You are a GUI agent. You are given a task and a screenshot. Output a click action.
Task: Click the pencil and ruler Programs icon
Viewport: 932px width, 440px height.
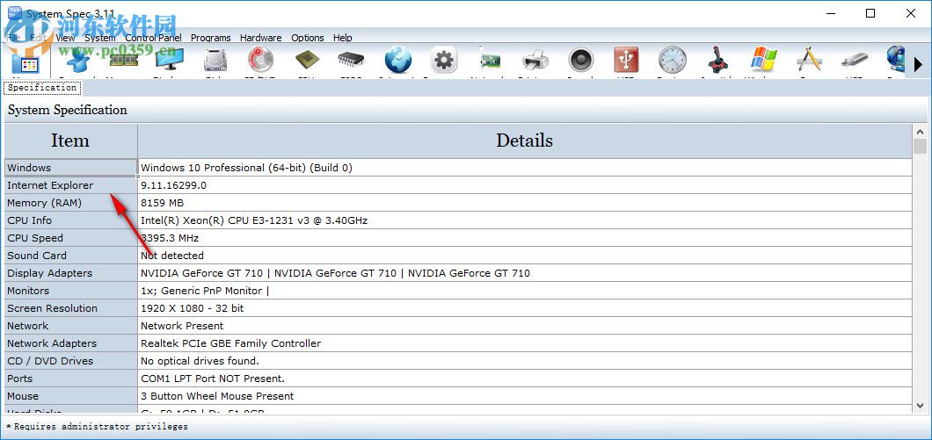[x=809, y=60]
